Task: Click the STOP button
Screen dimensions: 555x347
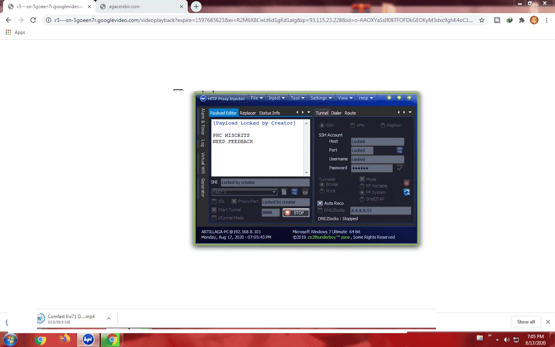Action: tap(296, 212)
